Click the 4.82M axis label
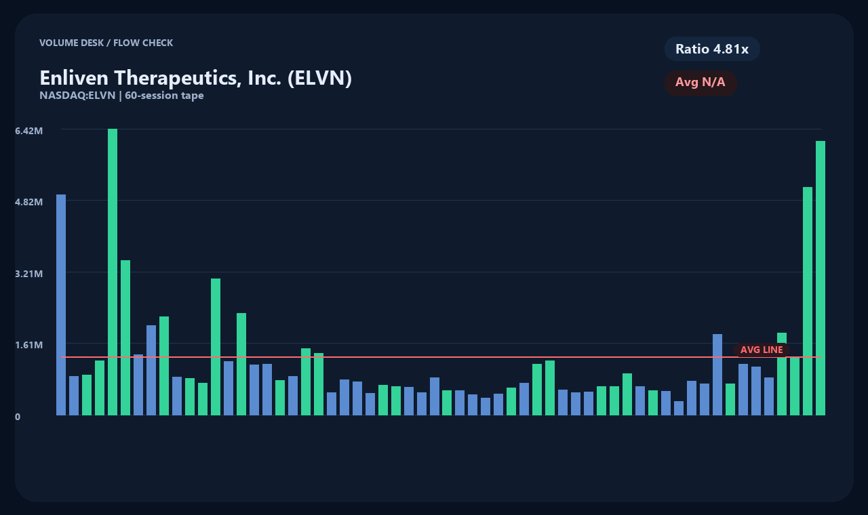Viewport: 868px width, 515px height. tap(29, 202)
